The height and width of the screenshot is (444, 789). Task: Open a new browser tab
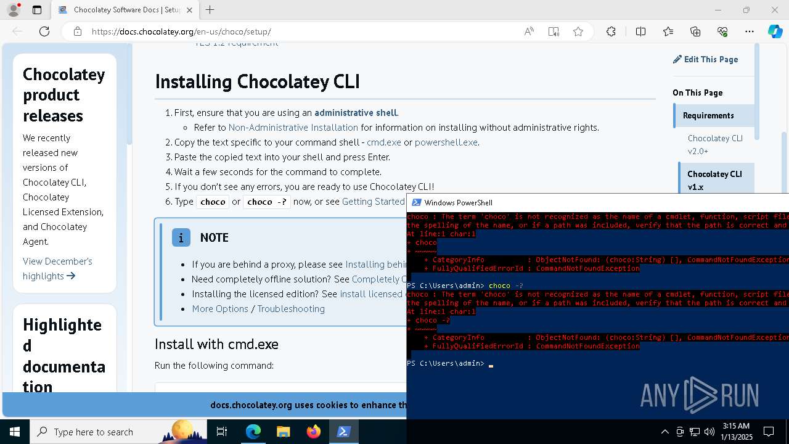(210, 10)
